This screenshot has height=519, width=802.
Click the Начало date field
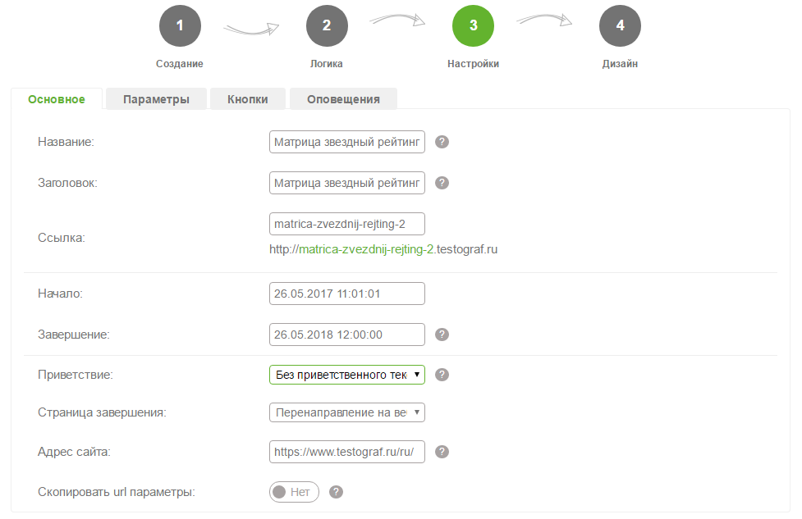(346, 294)
